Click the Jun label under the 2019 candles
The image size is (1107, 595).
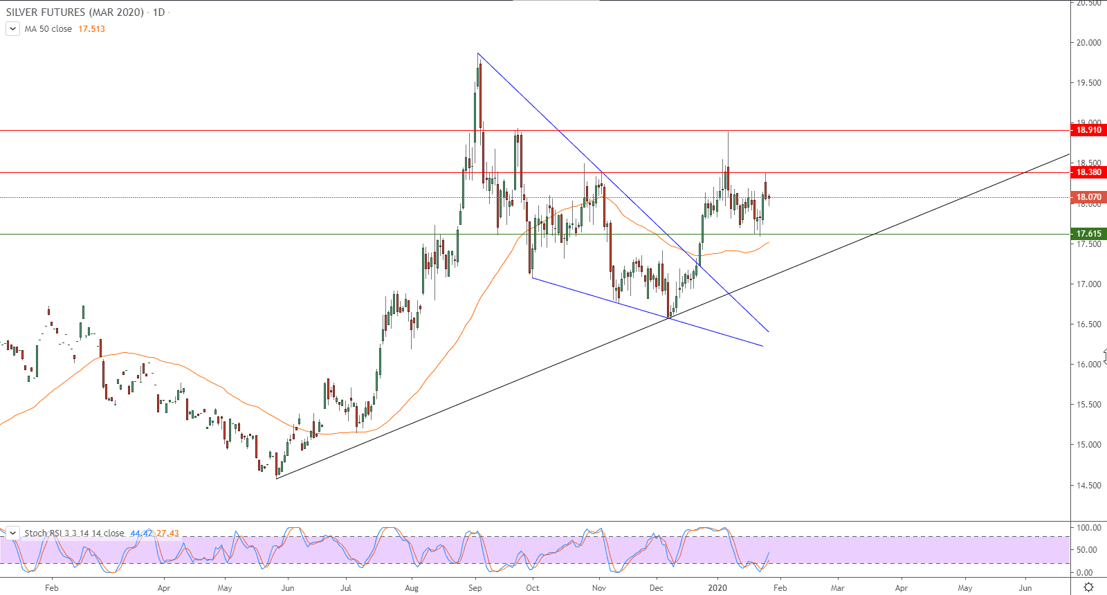[287, 588]
